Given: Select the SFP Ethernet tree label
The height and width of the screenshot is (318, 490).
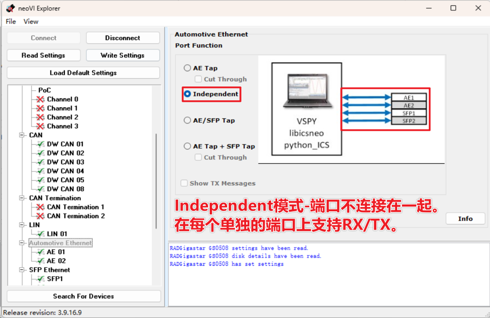Looking at the screenshot, I should point(50,270).
